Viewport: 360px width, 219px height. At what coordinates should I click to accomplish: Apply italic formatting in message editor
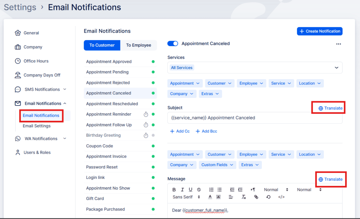click(x=182, y=189)
